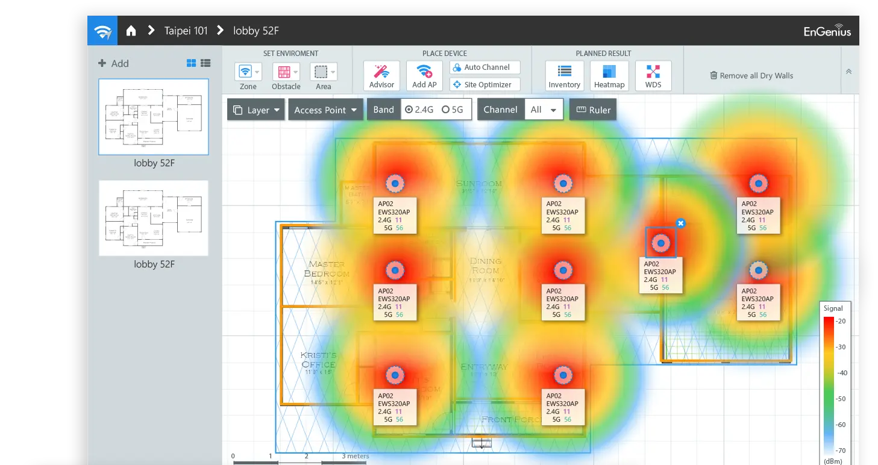Screen dimensions: 878x465
Task: Remove selected AP with blue X
Action: 680,223
